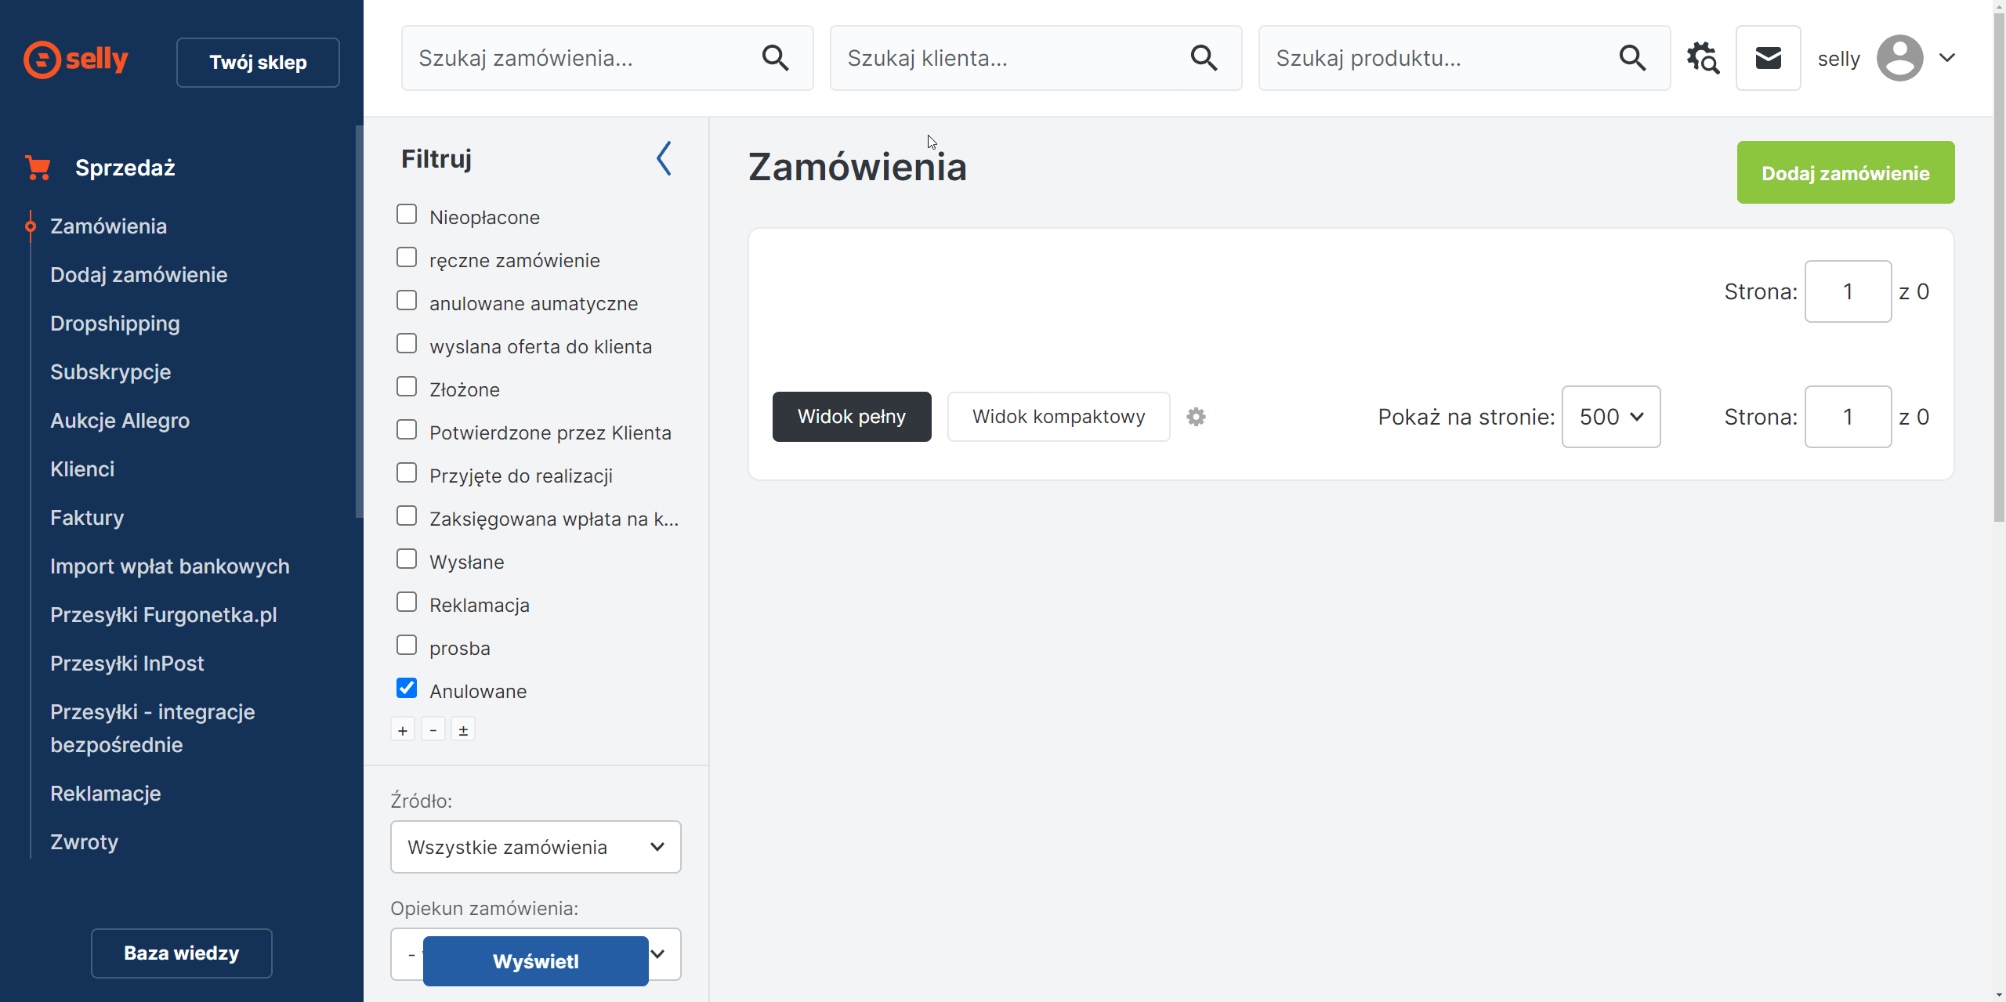Go to Aukcje Allegro in sidebar

click(120, 421)
